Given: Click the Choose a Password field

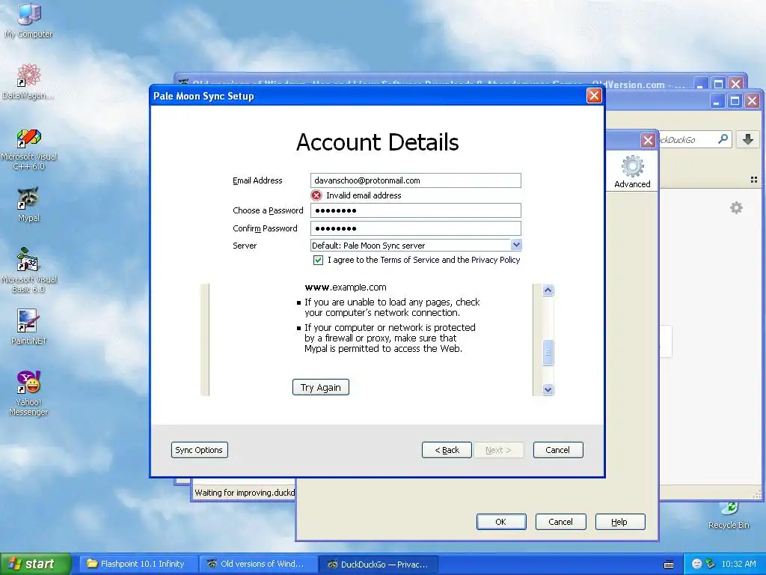Looking at the screenshot, I should [416, 210].
